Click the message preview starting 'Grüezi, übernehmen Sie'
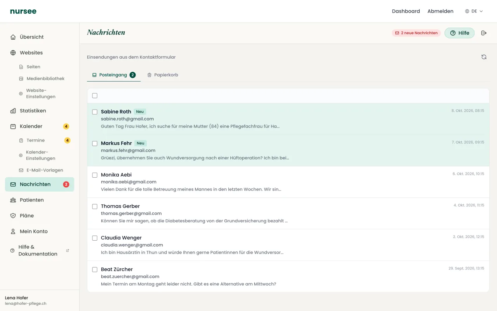This screenshot has height=311, width=497. tap(195, 158)
